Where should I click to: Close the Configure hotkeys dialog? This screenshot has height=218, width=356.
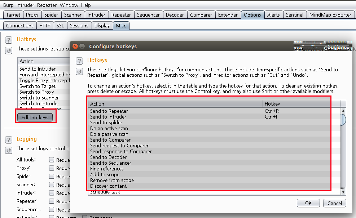point(75,46)
